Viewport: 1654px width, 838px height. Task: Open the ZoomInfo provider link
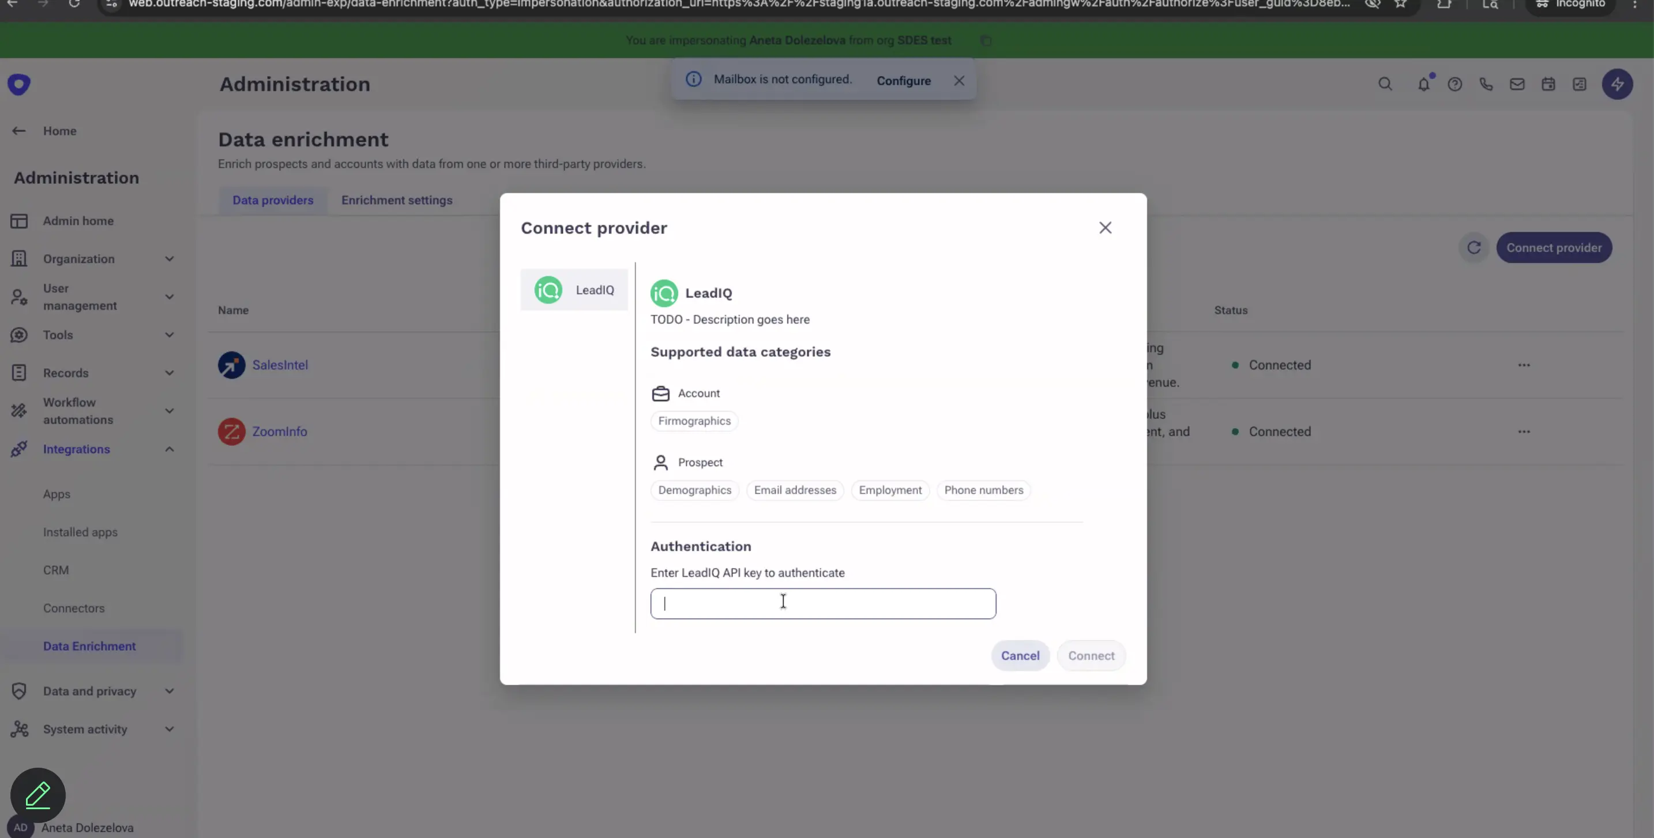pyautogui.click(x=281, y=431)
